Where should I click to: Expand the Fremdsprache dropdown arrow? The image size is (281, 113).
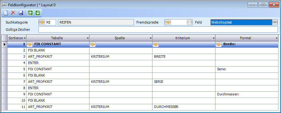[x=189, y=22]
